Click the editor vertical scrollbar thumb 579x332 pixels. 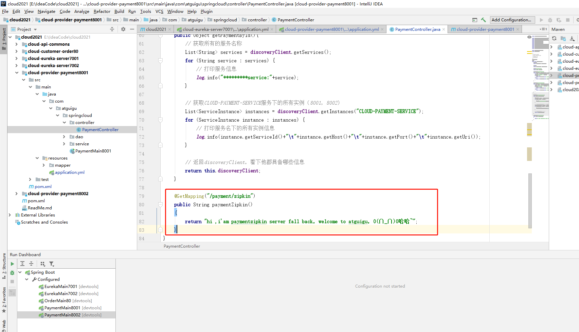(530, 201)
